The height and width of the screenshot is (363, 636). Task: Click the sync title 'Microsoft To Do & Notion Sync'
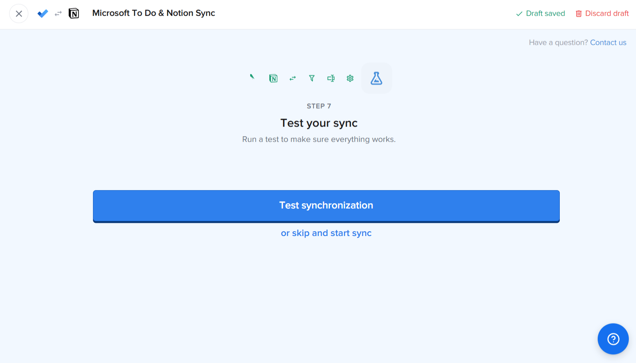(154, 13)
